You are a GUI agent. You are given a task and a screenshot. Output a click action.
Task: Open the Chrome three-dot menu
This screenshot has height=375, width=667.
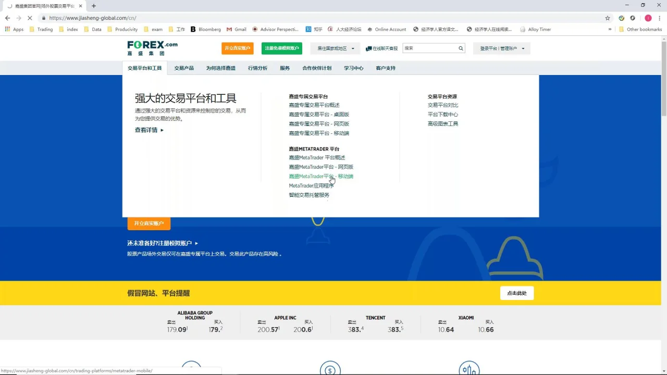pos(659,18)
